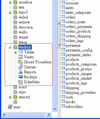Select the orders_products table
Viewport: 100px width, 119px height.
coord(78,32)
